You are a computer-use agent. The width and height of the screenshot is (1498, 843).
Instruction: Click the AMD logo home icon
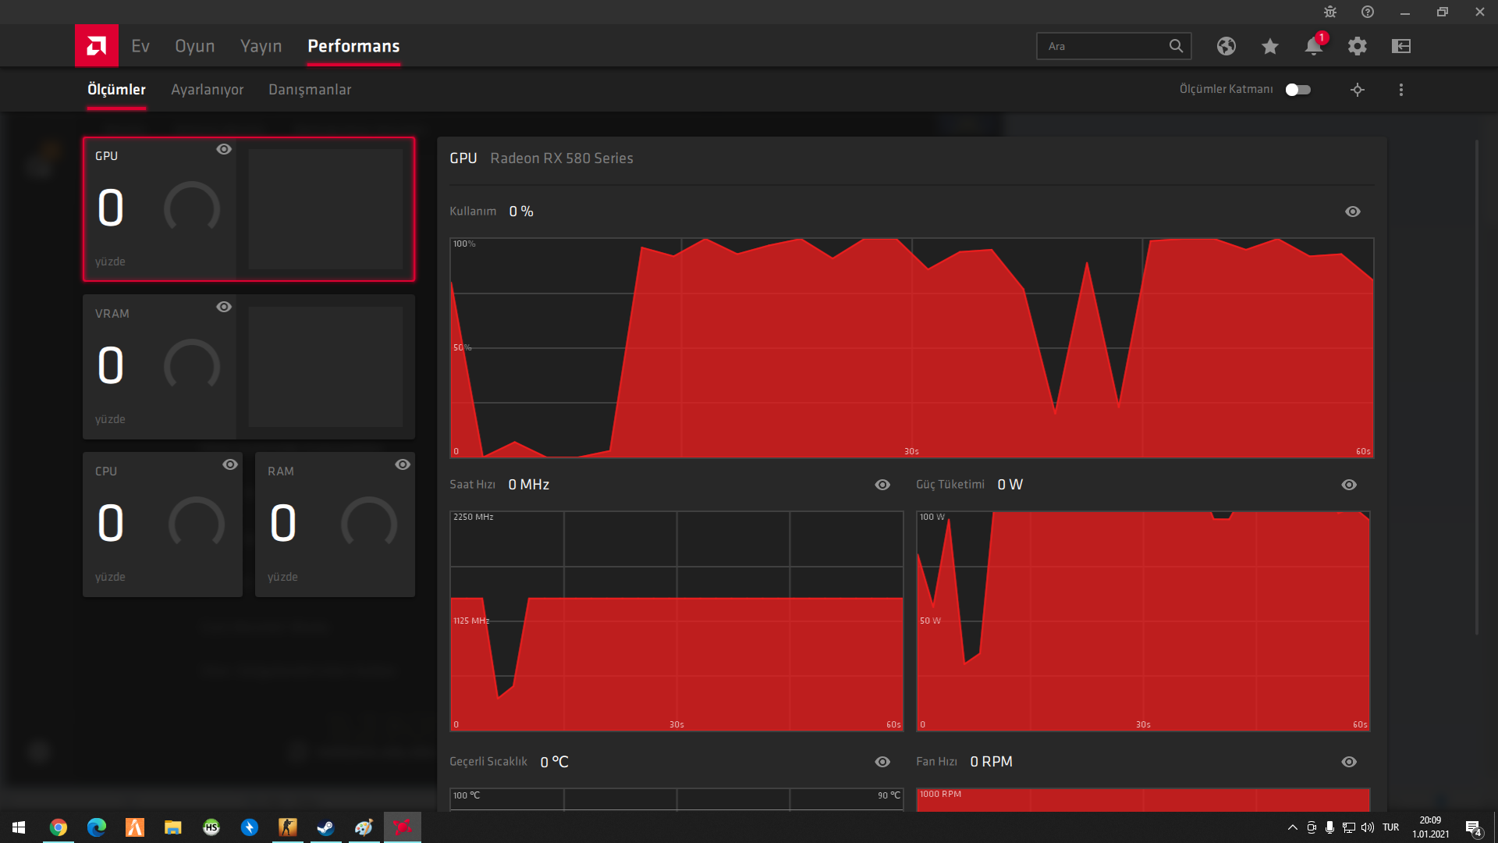(x=97, y=46)
